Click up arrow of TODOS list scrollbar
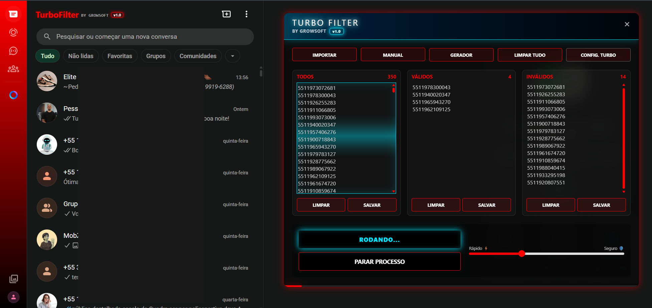The height and width of the screenshot is (308, 652). [x=393, y=85]
